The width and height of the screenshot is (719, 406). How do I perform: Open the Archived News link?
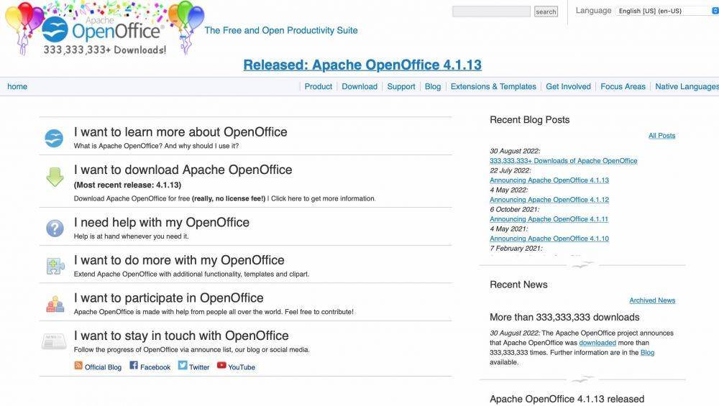(x=652, y=300)
